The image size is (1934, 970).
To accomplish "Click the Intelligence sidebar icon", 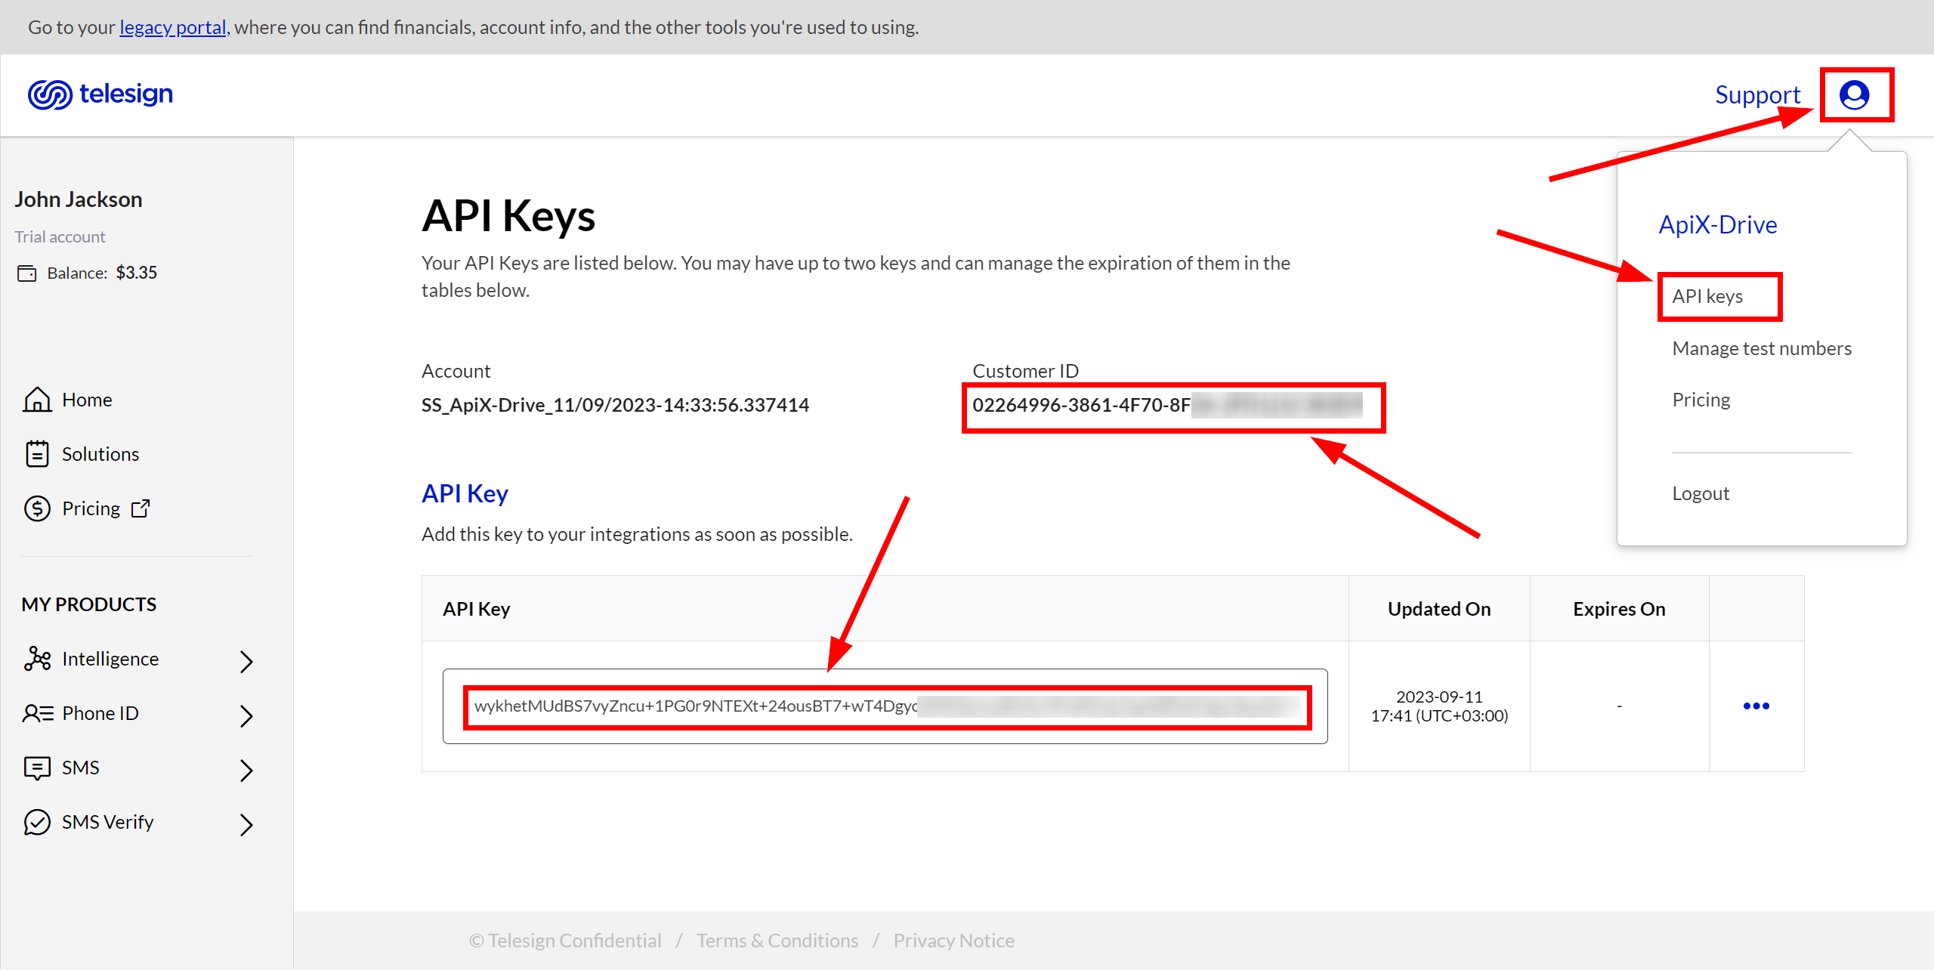I will (x=37, y=660).
